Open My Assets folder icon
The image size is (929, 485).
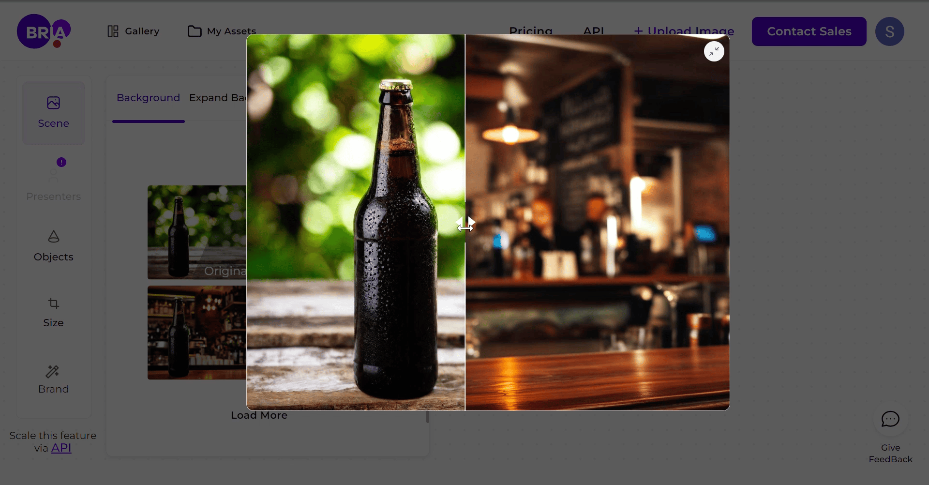(194, 30)
